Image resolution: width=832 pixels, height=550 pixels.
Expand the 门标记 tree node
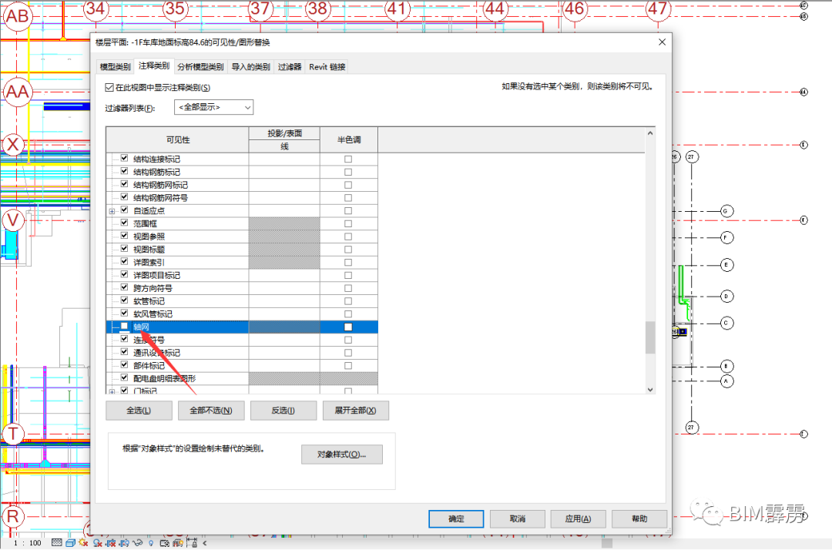tap(112, 391)
